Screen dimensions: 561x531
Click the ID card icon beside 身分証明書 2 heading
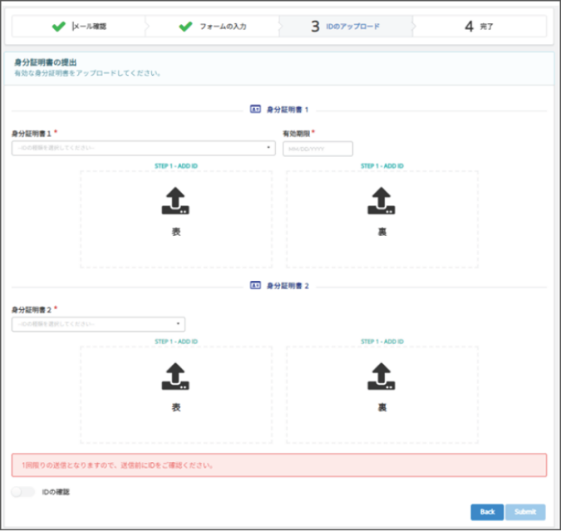255,285
